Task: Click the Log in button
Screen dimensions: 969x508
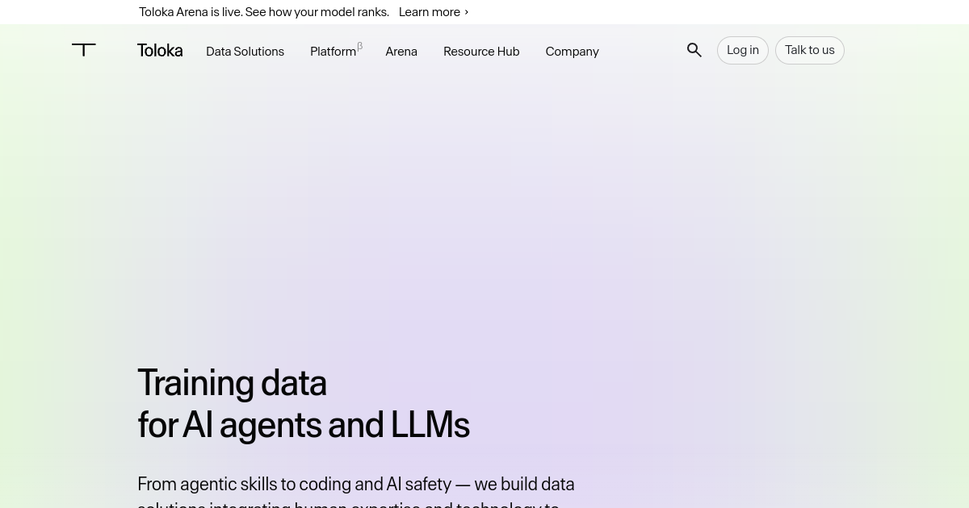Action: 743,50
